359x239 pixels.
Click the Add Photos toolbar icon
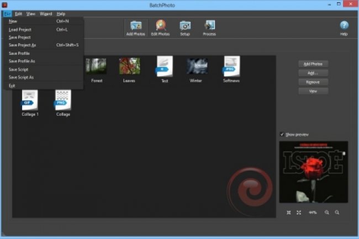point(136,26)
